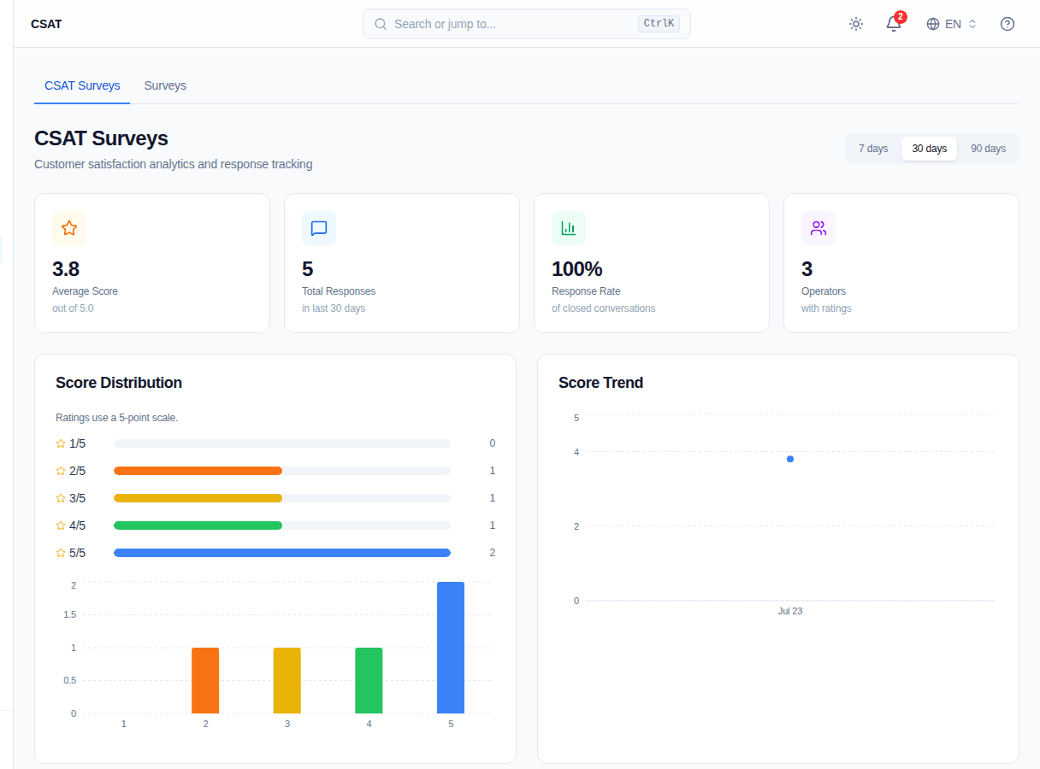Click the yellow chart column for score 3
Screen dimensions: 1040x769
point(287,680)
